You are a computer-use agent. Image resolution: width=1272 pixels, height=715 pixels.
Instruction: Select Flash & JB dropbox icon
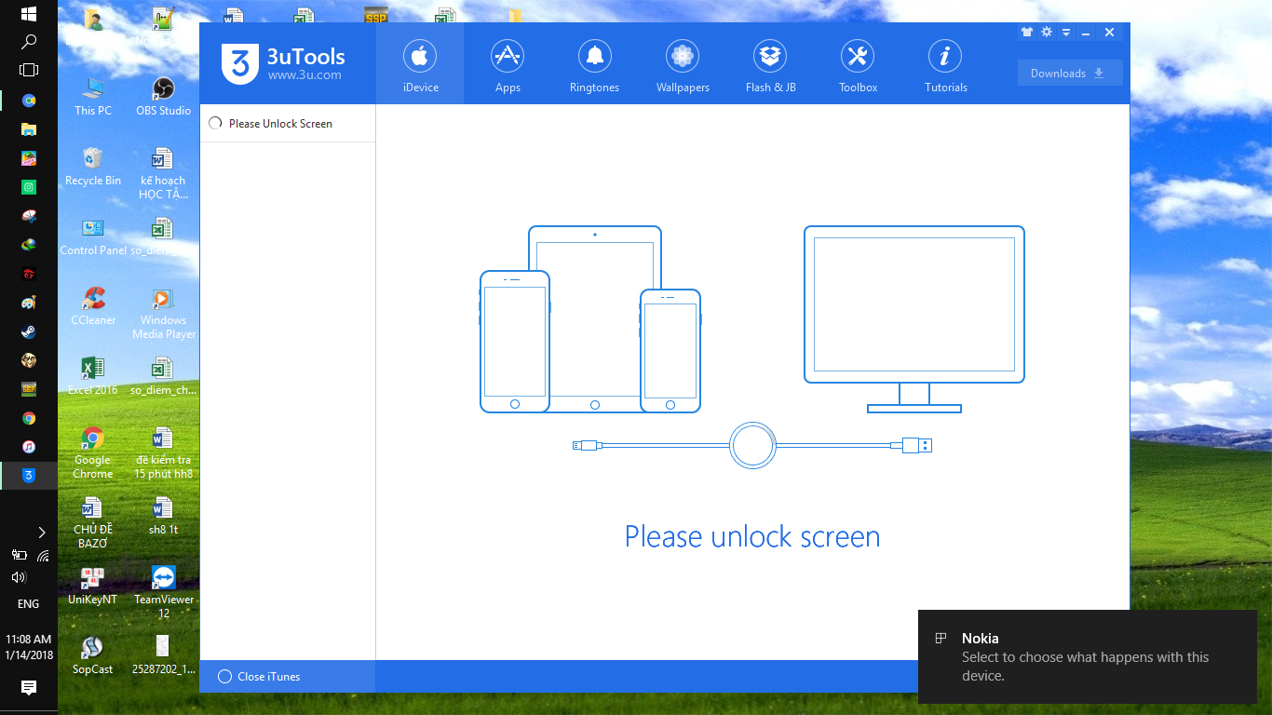click(x=770, y=58)
